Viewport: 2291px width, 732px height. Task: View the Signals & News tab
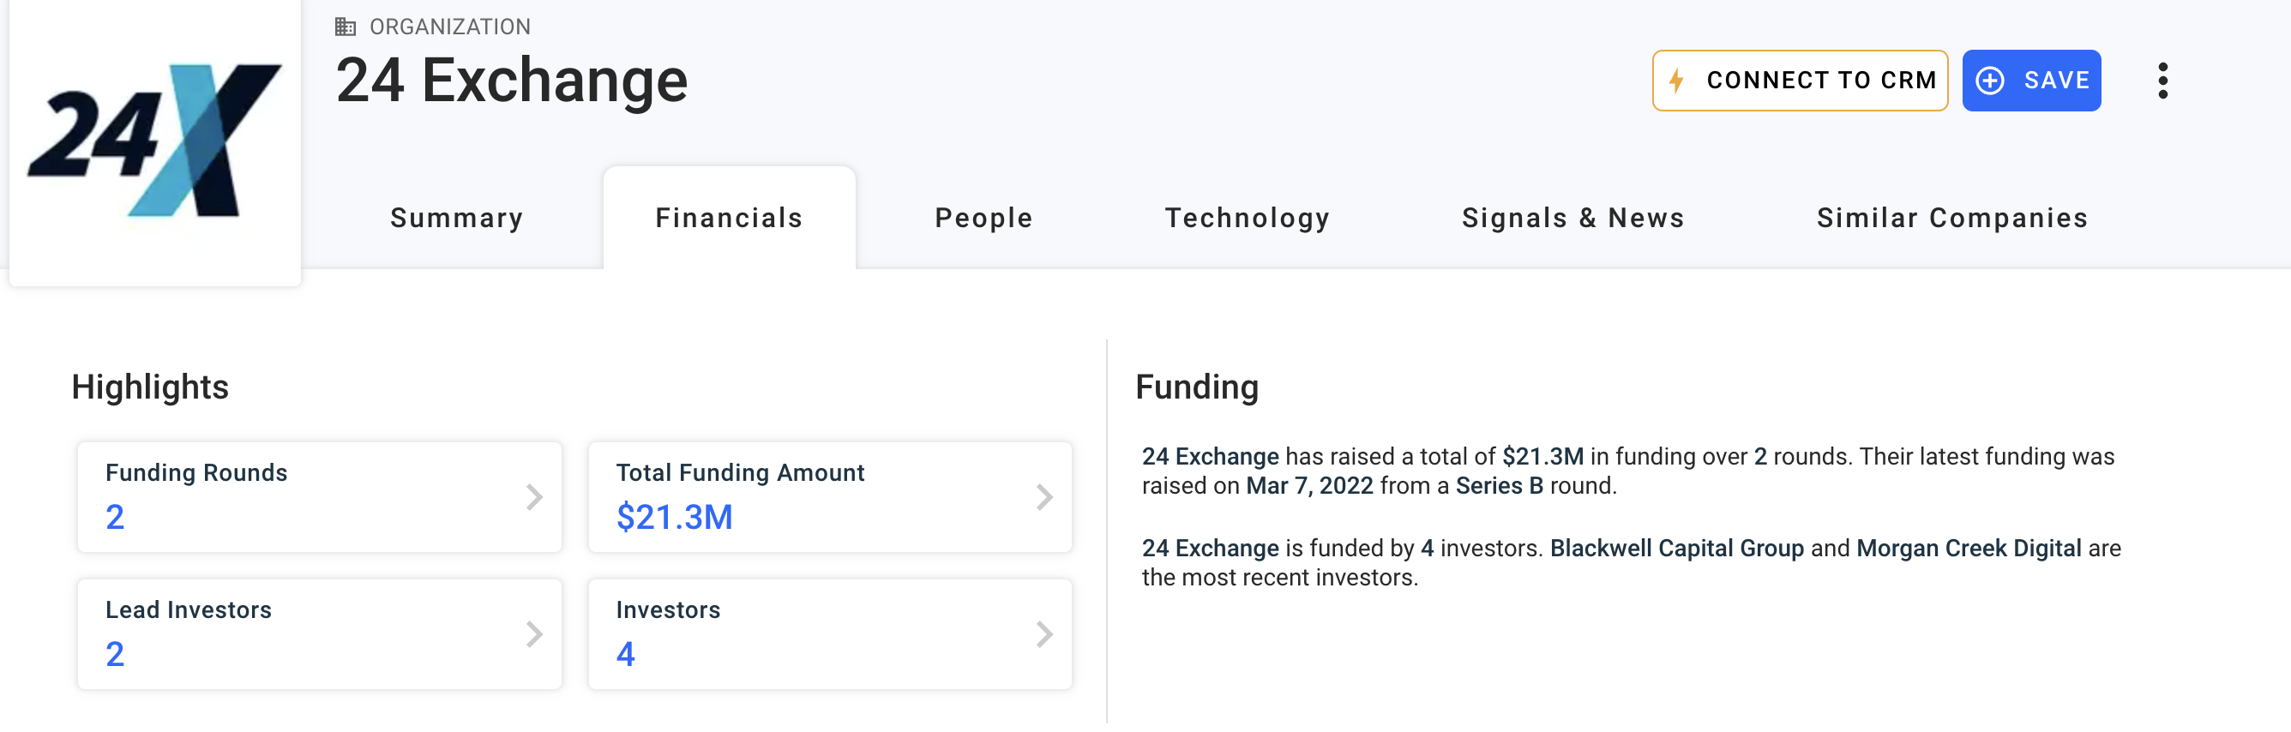click(1572, 218)
